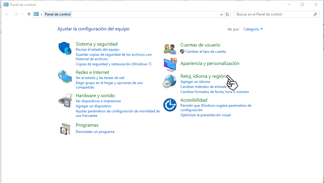This screenshot has width=324, height=183.
Task: Open the Ver por Categoría dropdown
Action: pyautogui.click(x=253, y=29)
